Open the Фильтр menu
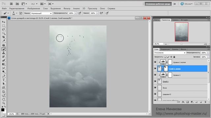211x118 pixels. (x=67, y=9)
